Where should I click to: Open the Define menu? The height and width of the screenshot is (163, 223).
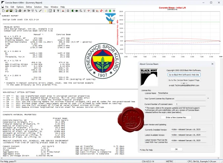pos(29,7)
